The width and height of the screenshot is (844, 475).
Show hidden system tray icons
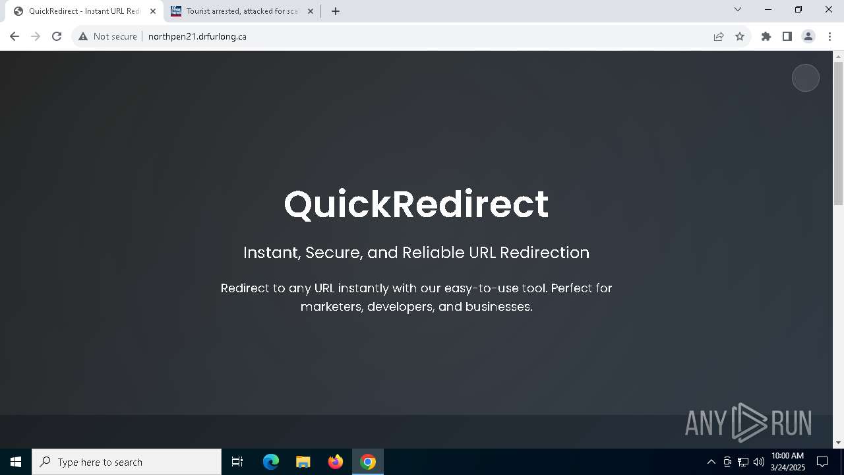711,462
